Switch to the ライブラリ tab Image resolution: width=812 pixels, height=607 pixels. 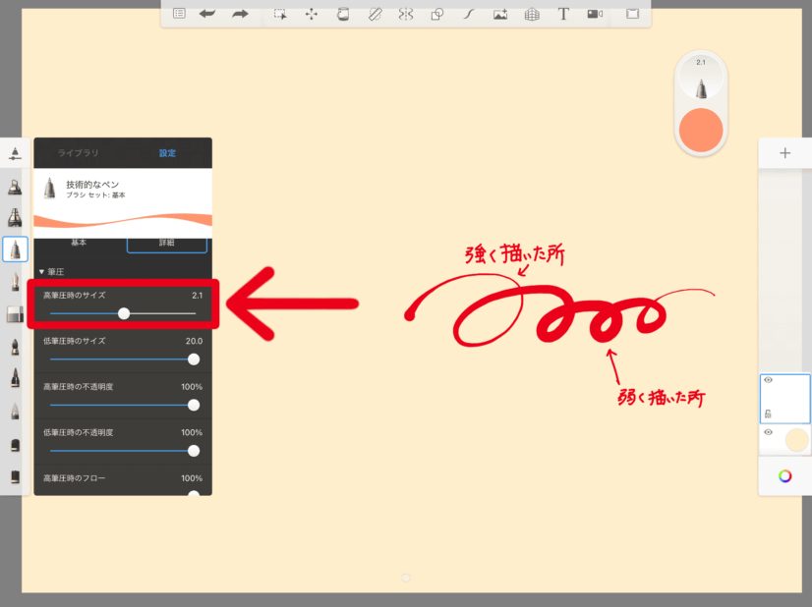coord(78,153)
